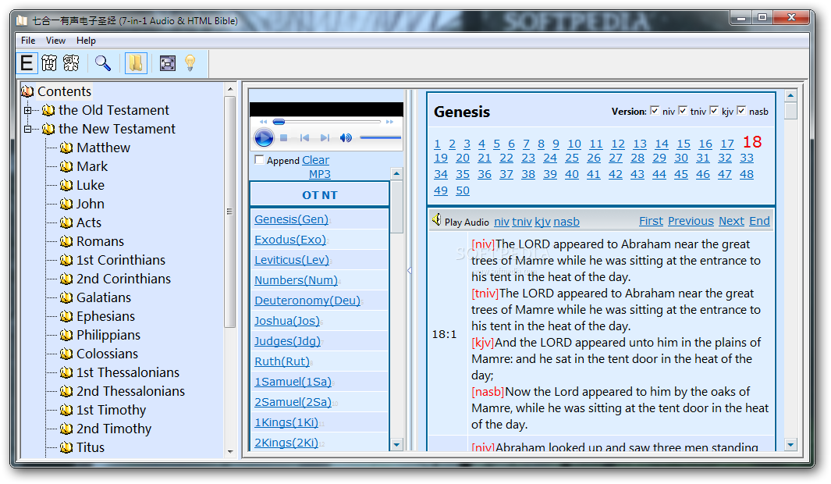Uncheck the niv version checkbox

tap(655, 110)
